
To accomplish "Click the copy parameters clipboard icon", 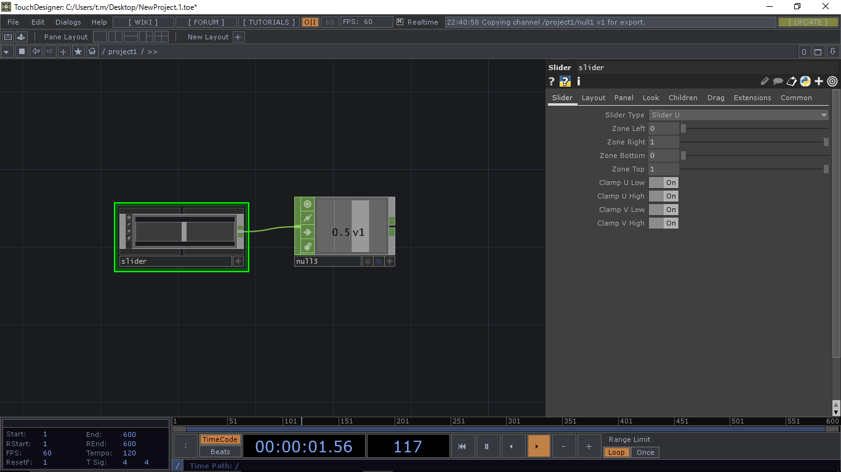I will click(791, 81).
